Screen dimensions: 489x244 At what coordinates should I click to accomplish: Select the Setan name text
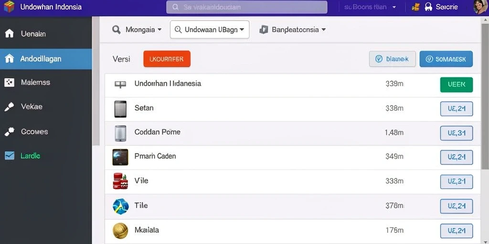tap(144, 108)
